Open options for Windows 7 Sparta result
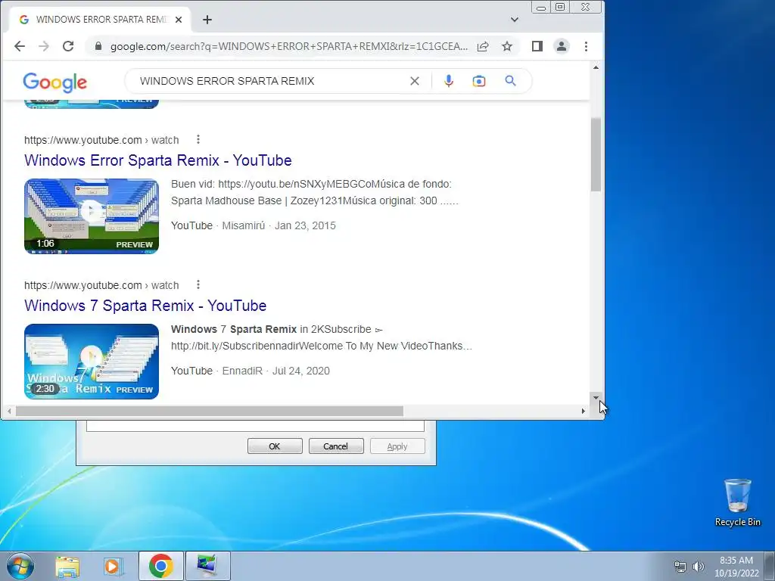 [x=198, y=285]
